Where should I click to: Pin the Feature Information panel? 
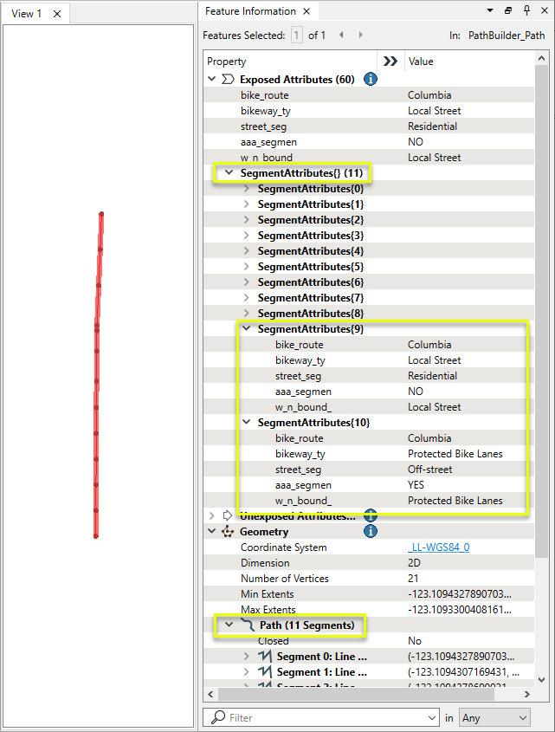pyautogui.click(x=526, y=10)
